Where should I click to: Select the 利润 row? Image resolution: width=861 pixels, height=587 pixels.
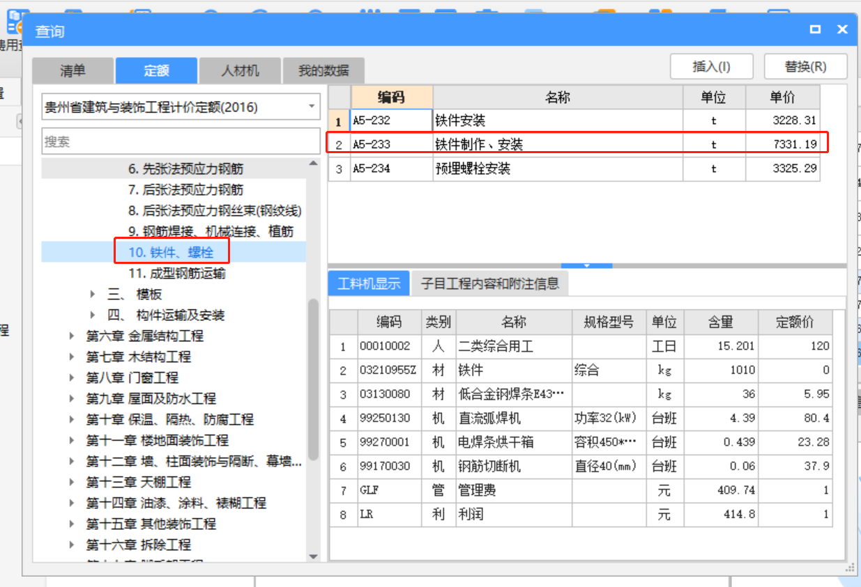tap(581, 515)
